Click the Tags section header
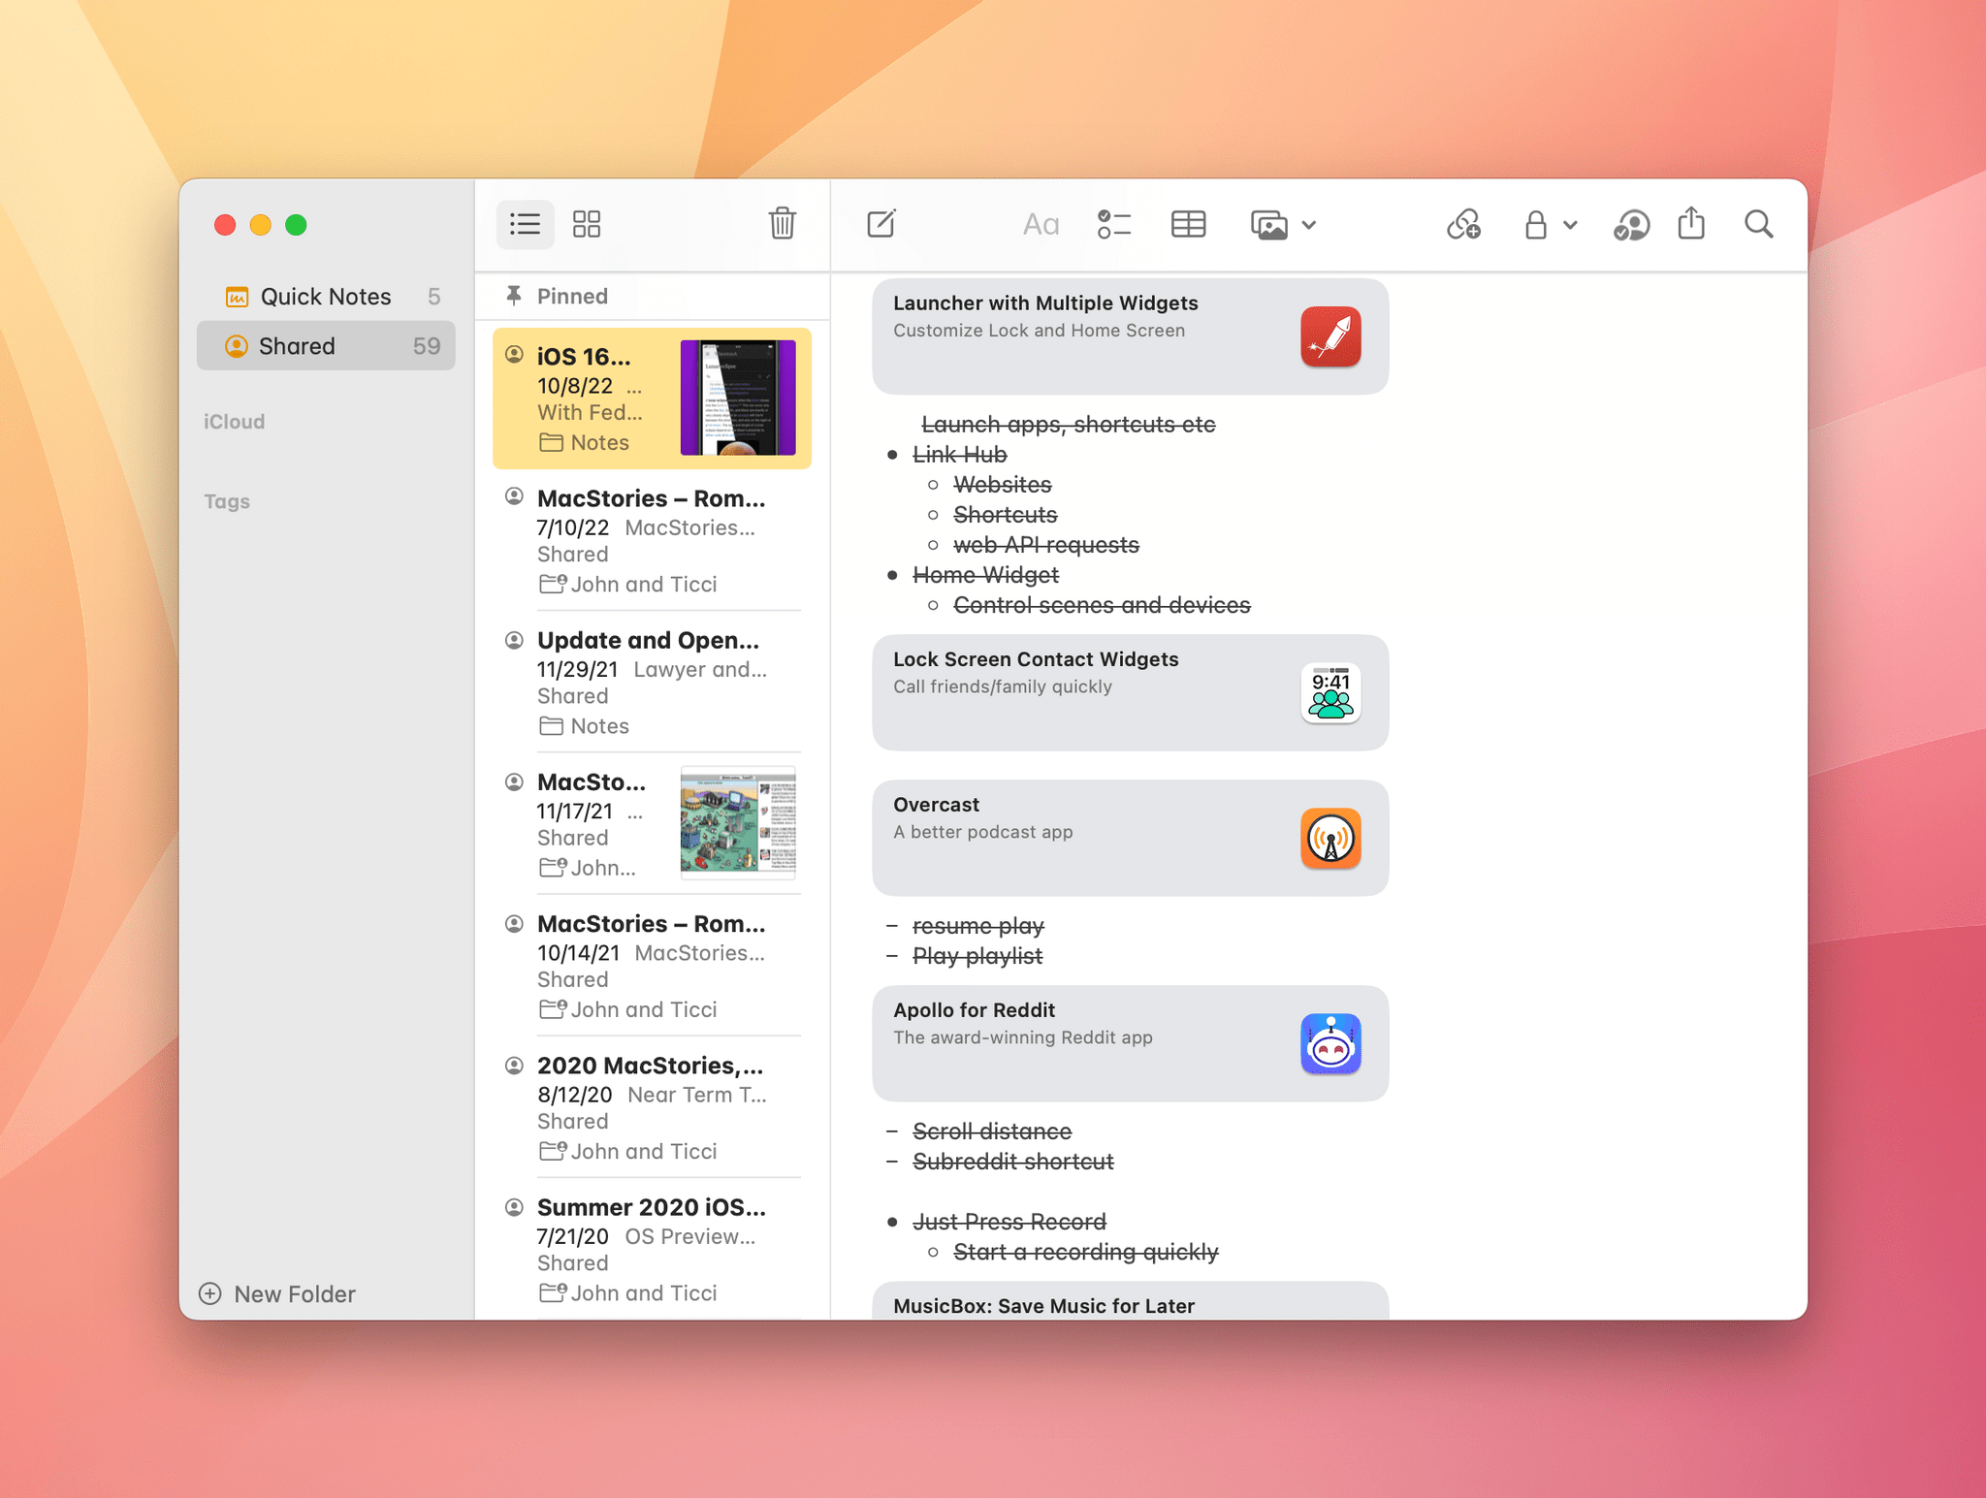The width and height of the screenshot is (1986, 1498). point(227,501)
